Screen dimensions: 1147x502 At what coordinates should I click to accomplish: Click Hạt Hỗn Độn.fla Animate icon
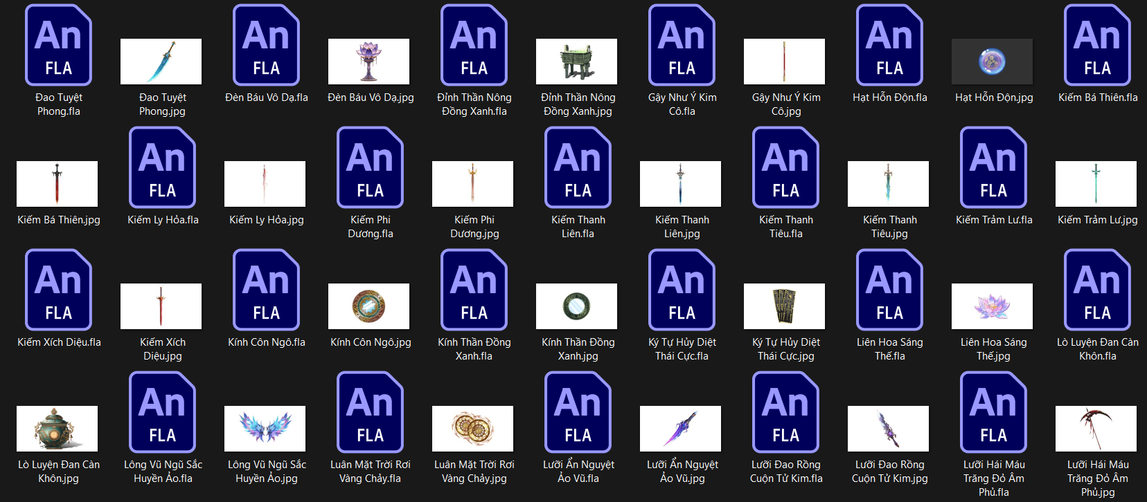[890, 46]
